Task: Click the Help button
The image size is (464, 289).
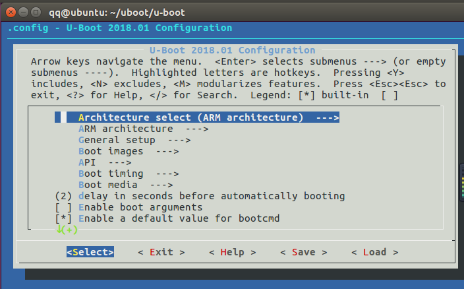Action: click(232, 252)
